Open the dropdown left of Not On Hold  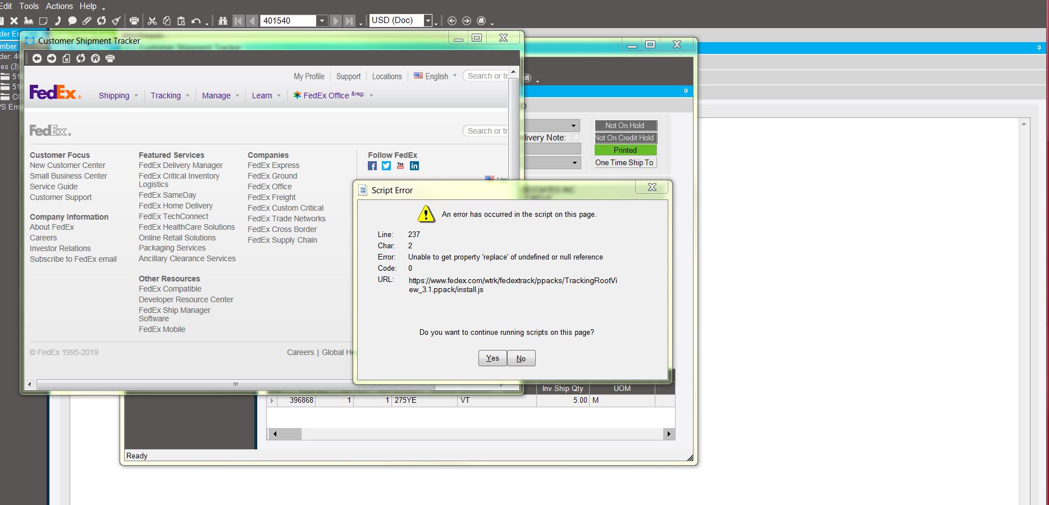coord(573,126)
